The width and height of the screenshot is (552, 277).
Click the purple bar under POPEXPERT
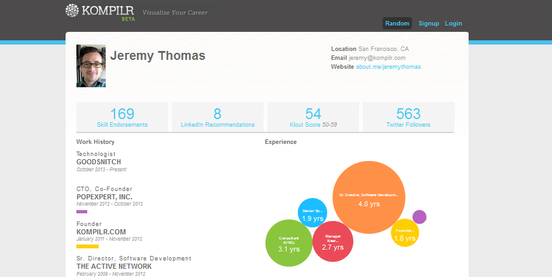pyautogui.click(x=81, y=212)
